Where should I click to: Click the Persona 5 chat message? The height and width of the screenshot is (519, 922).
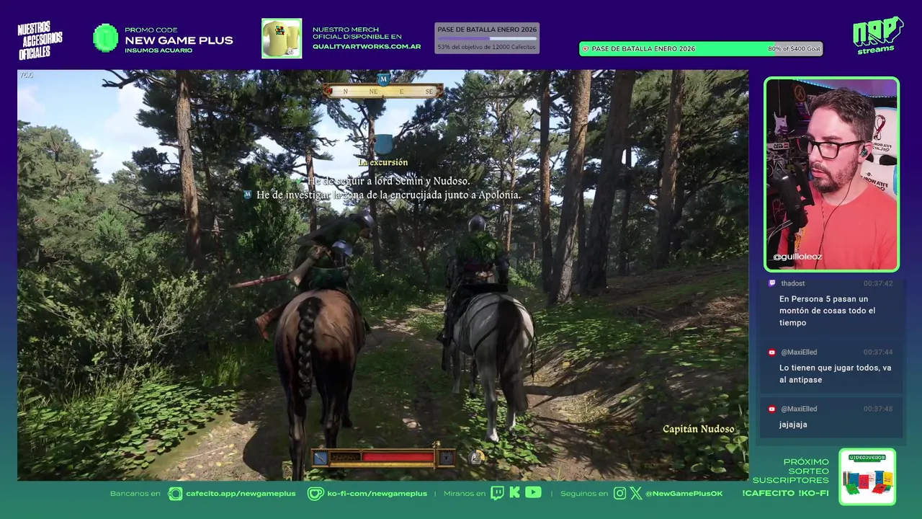click(827, 311)
